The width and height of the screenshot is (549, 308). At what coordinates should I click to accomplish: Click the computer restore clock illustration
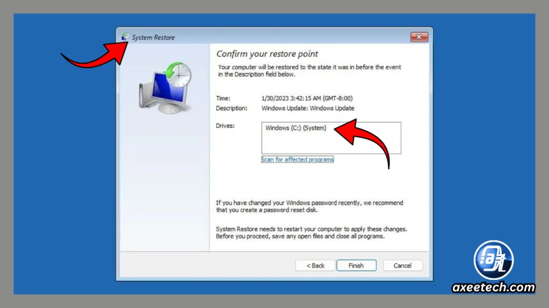pyautogui.click(x=165, y=88)
